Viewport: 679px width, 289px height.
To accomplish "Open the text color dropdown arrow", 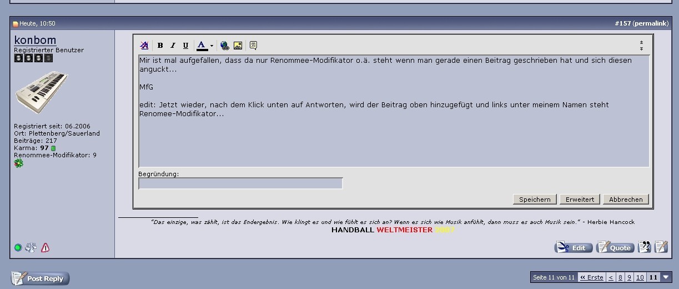I will (212, 46).
